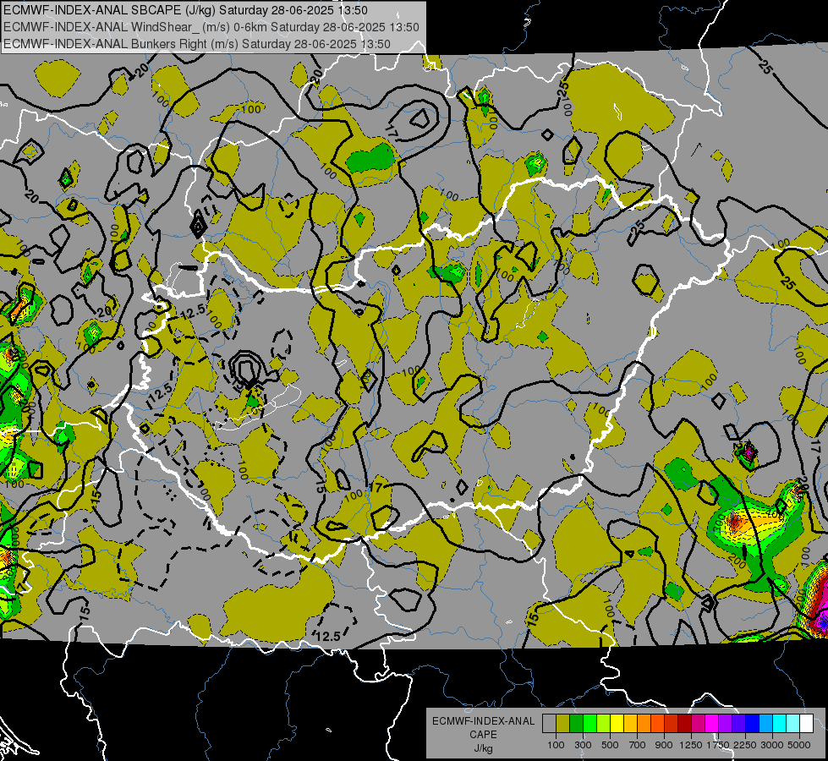This screenshot has width=828, height=761.
Task: Click the dark green legend swatch
Action: click(576, 723)
